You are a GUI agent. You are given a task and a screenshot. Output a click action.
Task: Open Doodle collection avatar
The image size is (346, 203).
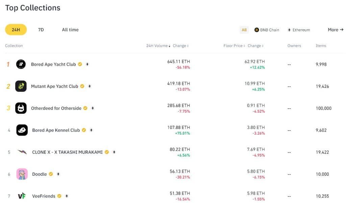tap(22, 174)
